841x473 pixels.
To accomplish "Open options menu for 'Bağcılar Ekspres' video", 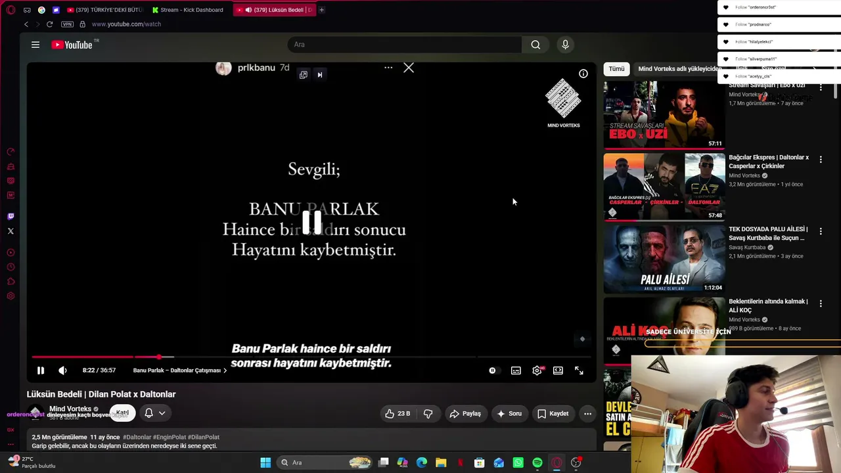I will [x=821, y=160].
